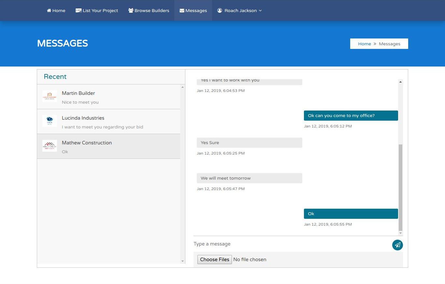Viewport: 445px width, 284px height.
Task: Click the Browse Builders people icon
Action: [131, 10]
